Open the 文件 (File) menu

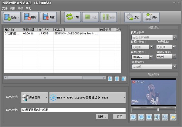5,8
